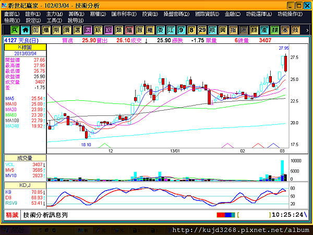
Task: Select the MA5 value row
Action: [25, 99]
